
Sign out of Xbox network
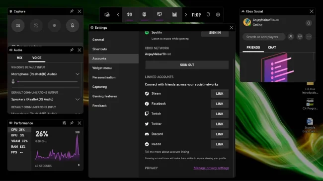pos(187,65)
